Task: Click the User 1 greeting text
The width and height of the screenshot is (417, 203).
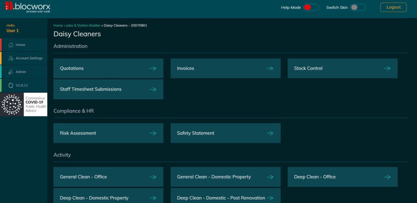Action: [13, 31]
